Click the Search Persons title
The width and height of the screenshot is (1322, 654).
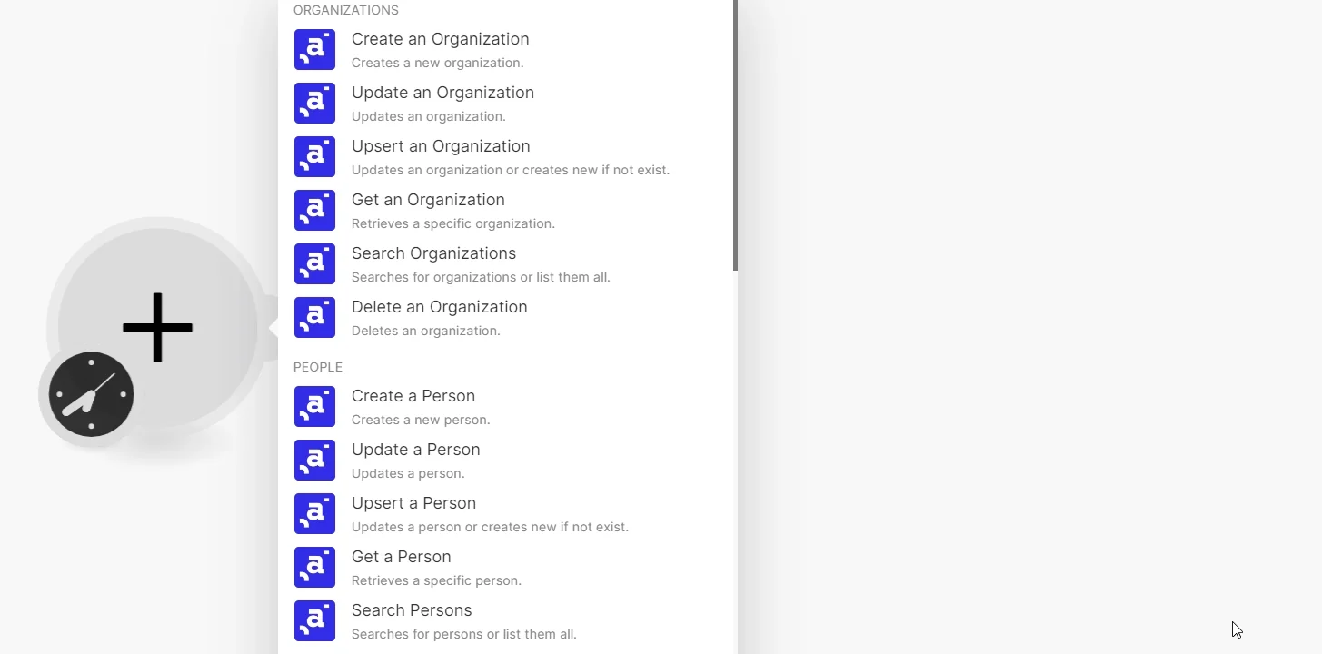pyautogui.click(x=412, y=610)
